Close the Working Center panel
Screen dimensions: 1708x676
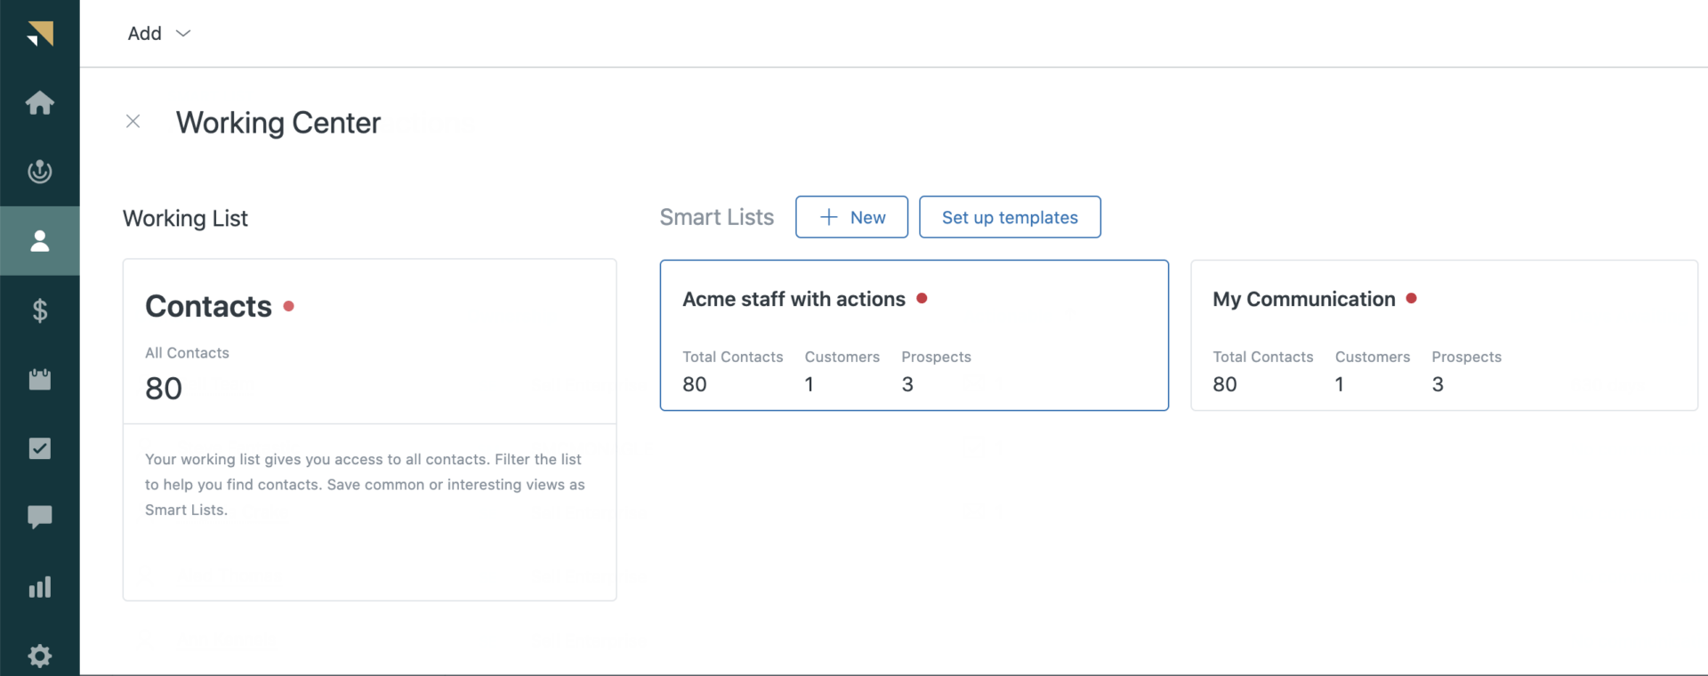tap(133, 121)
